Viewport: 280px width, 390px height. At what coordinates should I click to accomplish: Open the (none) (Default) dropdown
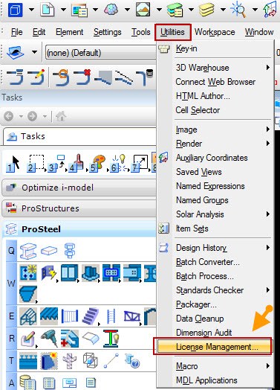pos(100,53)
